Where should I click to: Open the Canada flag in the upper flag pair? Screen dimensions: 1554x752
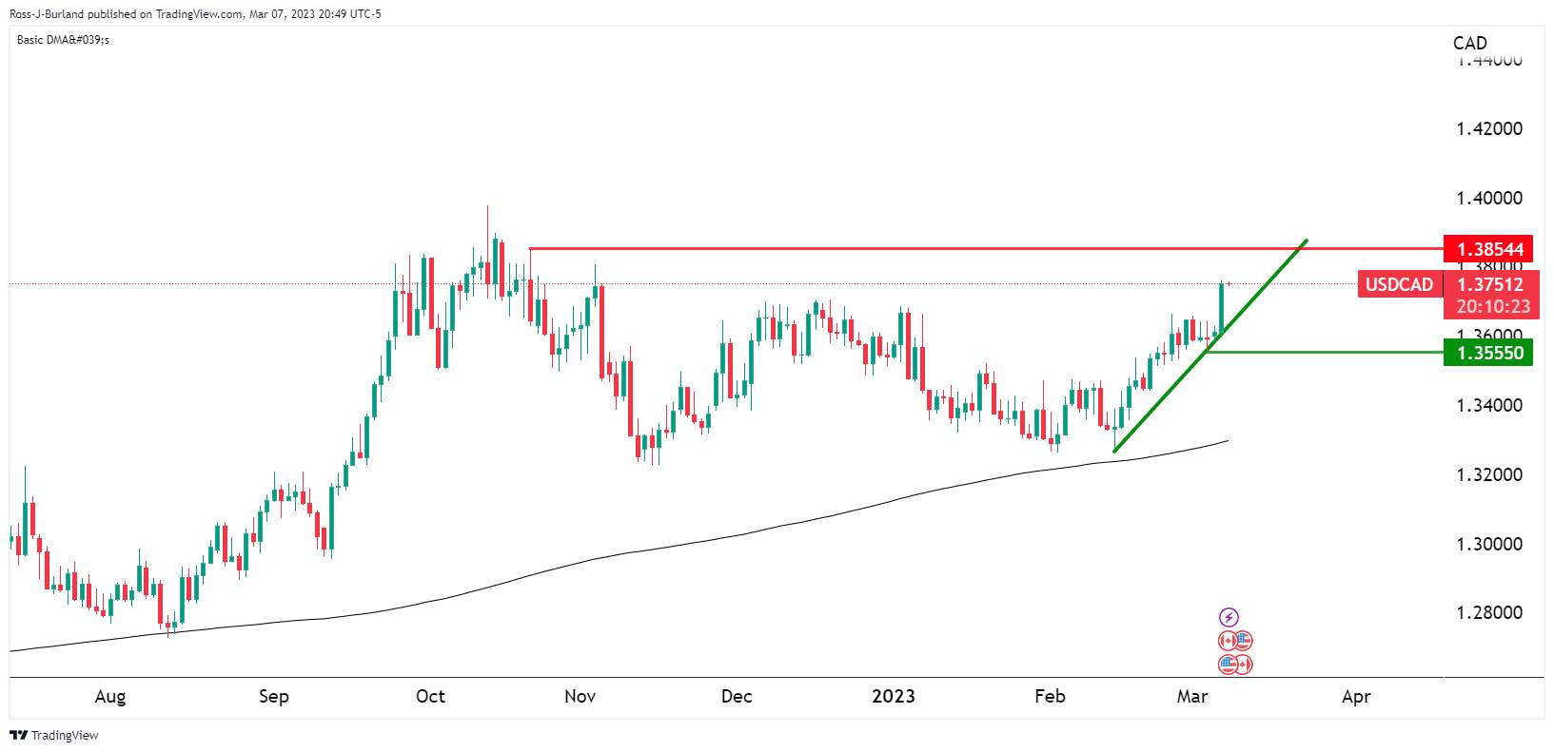click(x=1229, y=641)
